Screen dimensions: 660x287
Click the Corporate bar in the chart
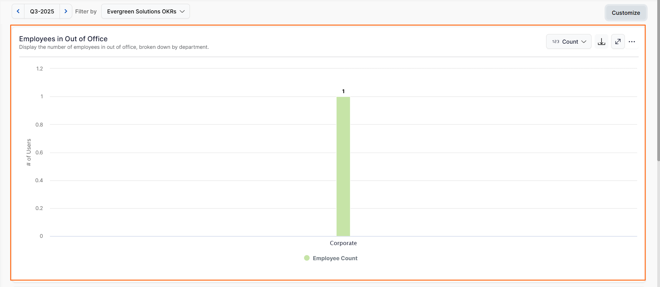click(343, 166)
